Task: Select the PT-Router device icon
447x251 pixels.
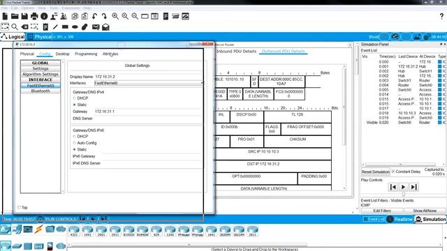Action: click(x=184, y=231)
